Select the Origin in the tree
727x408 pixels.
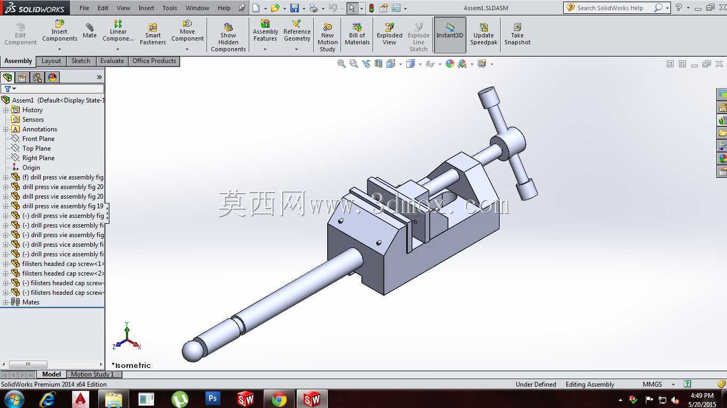pyautogui.click(x=31, y=168)
